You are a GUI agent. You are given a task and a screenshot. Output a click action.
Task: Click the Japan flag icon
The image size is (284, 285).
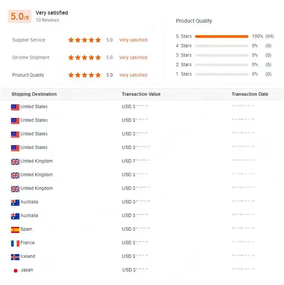(x=16, y=271)
